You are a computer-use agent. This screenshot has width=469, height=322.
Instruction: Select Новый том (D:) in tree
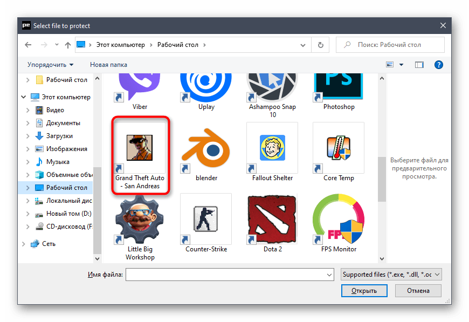tap(69, 214)
